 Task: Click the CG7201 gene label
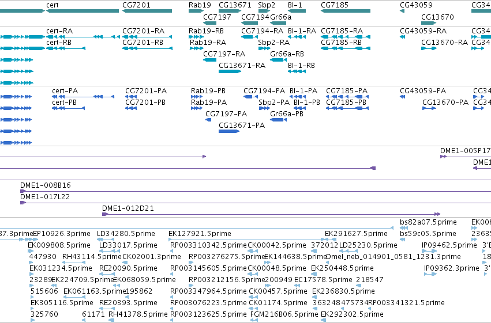136,5
